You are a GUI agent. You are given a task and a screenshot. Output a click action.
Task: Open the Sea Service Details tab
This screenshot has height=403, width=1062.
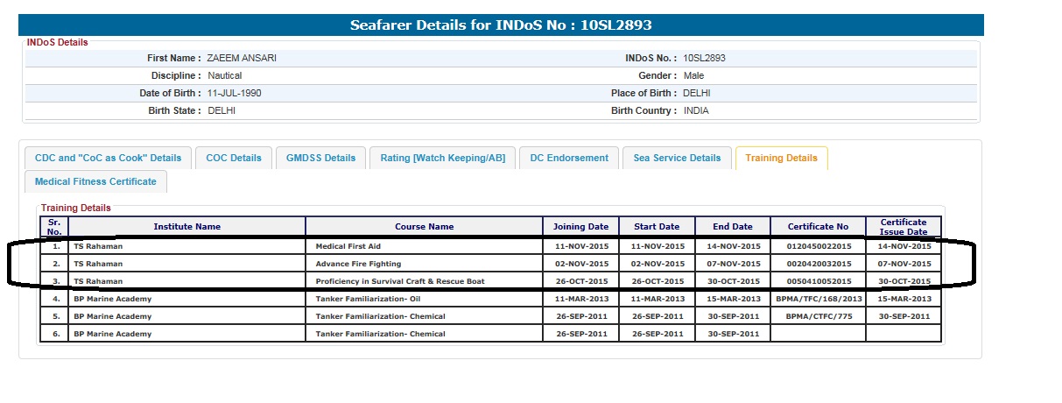click(x=677, y=158)
